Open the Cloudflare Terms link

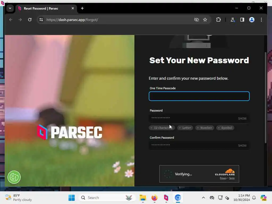(x=232, y=178)
